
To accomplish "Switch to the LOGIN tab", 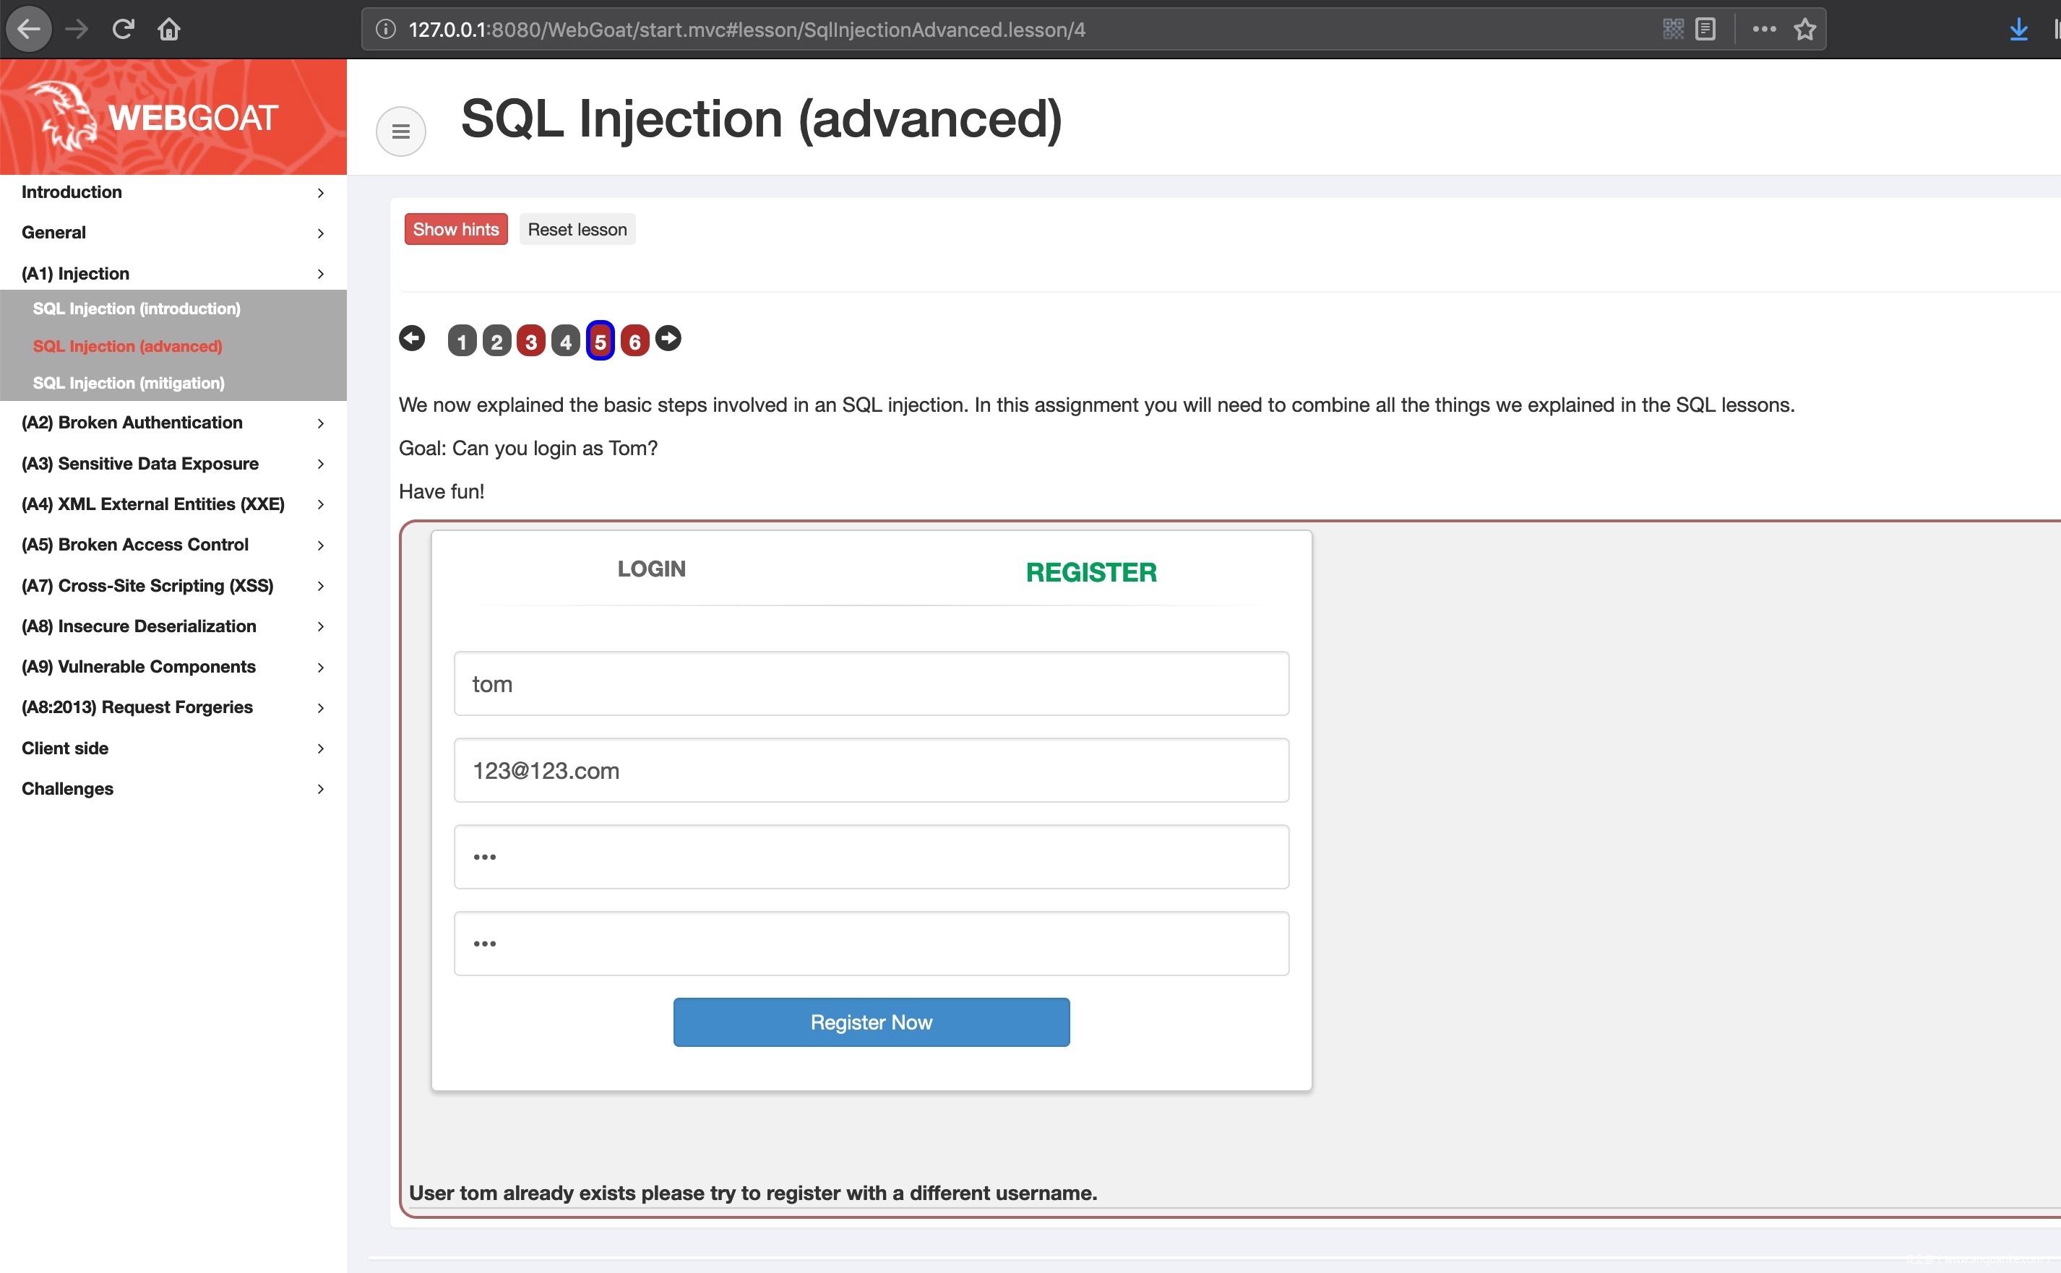I will pos(651,569).
